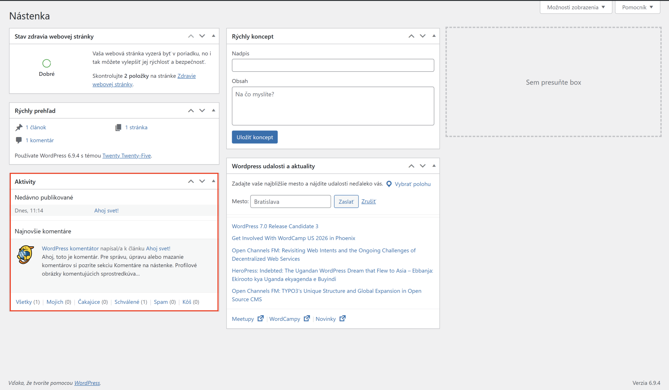Focus the Obsah content textarea

pyautogui.click(x=333, y=106)
